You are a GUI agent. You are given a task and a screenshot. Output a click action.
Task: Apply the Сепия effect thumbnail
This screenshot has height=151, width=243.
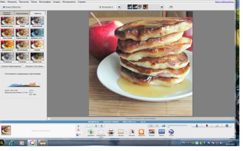(22, 22)
